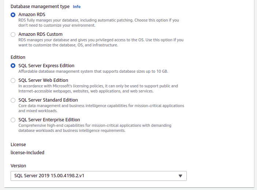Open Info link beside Database management type
Image resolution: width=257 pixels, height=190 pixels.
point(76,7)
